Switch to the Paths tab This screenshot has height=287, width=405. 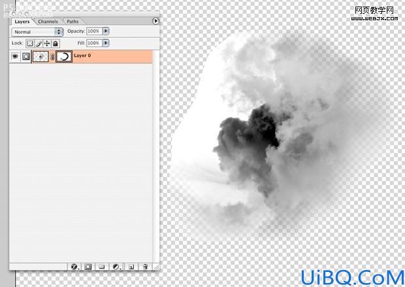click(73, 22)
